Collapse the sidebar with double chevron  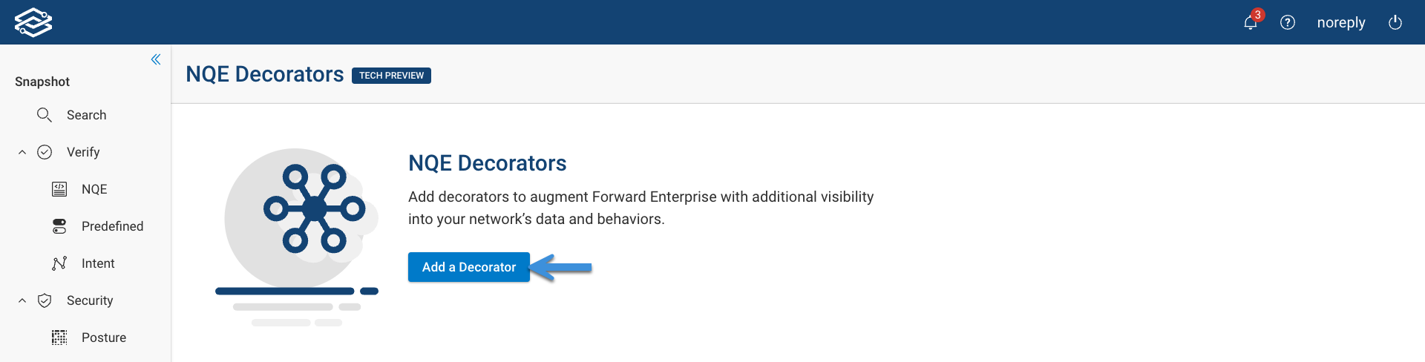click(156, 59)
